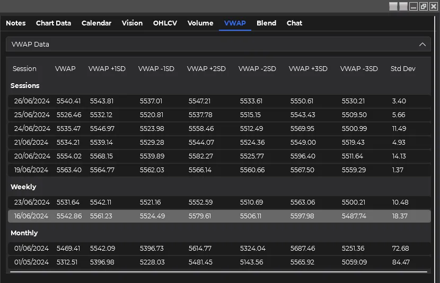Viewport: 440px width, 283px height.
Task: Click VWAP value 5469.41
Action: pyautogui.click(x=68, y=248)
